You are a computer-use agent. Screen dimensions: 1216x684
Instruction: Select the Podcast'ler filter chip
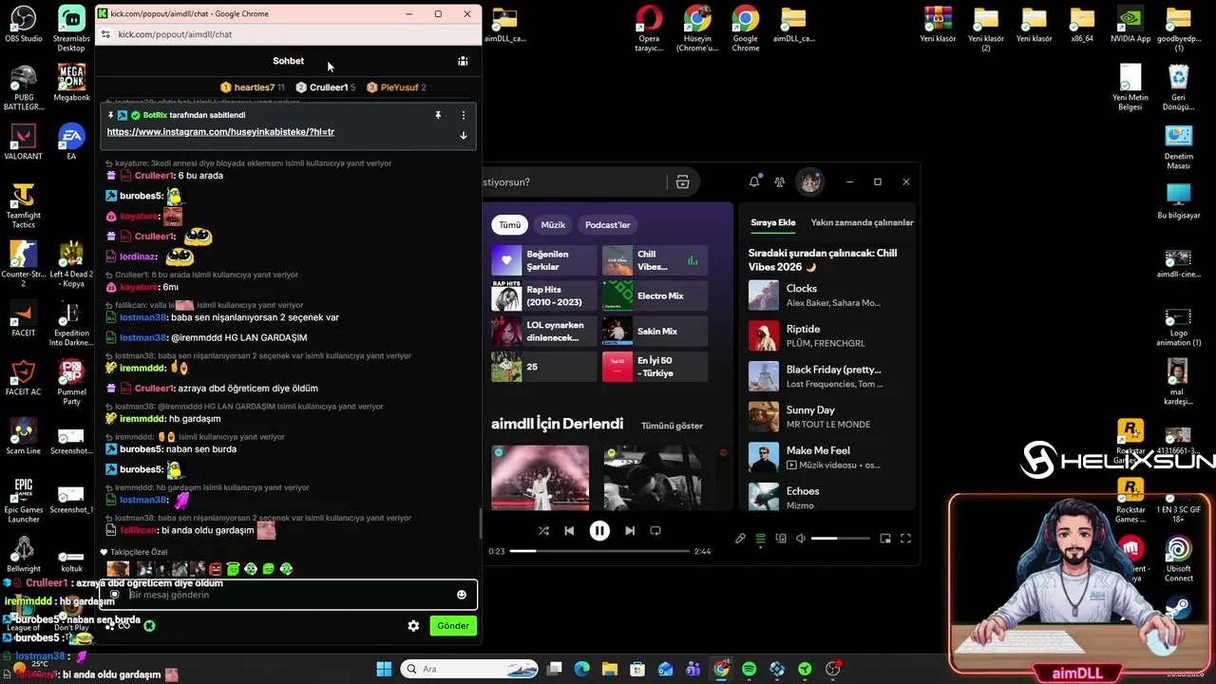click(608, 225)
